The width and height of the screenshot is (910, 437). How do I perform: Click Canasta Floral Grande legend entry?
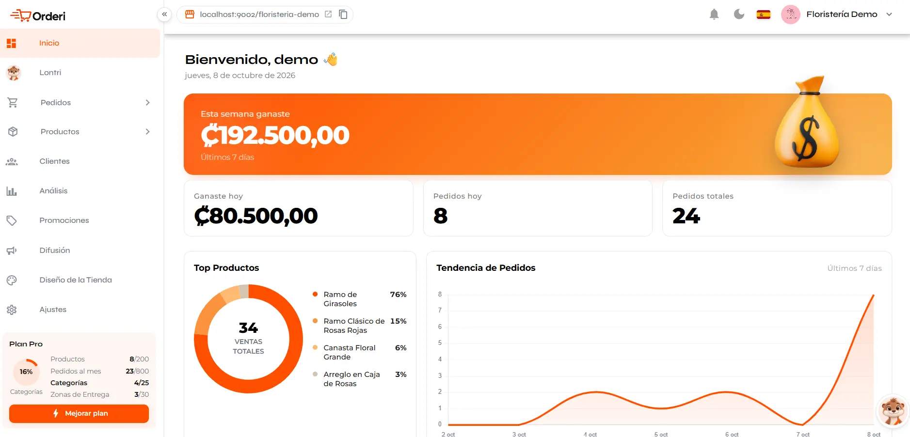(359, 352)
